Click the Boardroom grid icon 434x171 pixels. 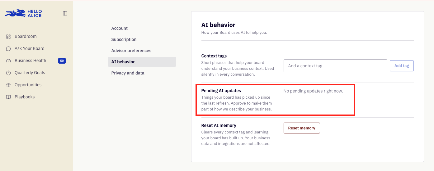(8, 37)
